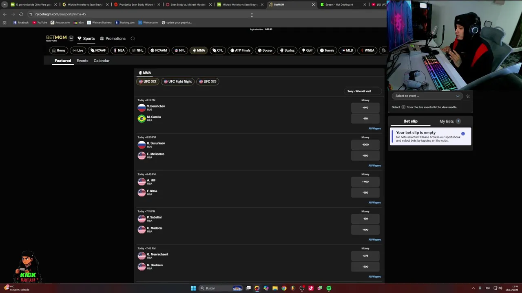
Task: Select the Soccer sport chip
Action: coord(265,50)
